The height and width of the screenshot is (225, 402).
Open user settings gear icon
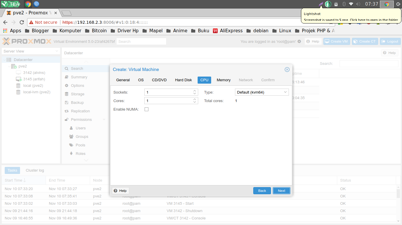tap(299, 41)
